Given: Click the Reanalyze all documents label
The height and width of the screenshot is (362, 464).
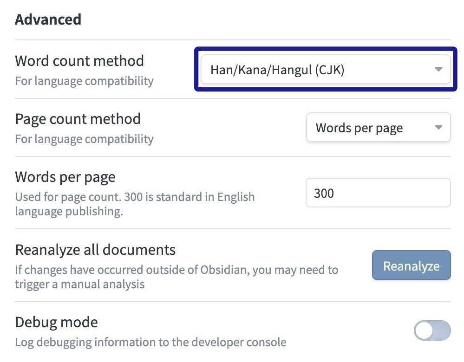Looking at the screenshot, I should pyautogui.click(x=95, y=249).
